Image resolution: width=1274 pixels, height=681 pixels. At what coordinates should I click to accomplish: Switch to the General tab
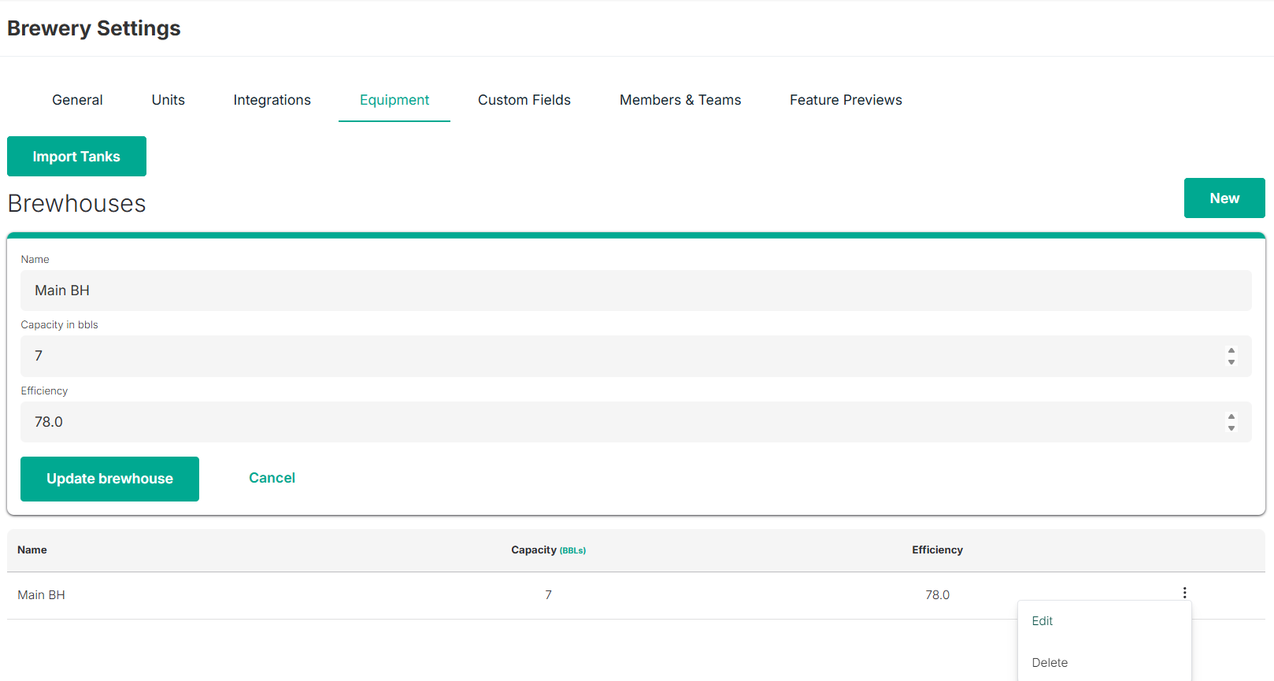point(77,100)
